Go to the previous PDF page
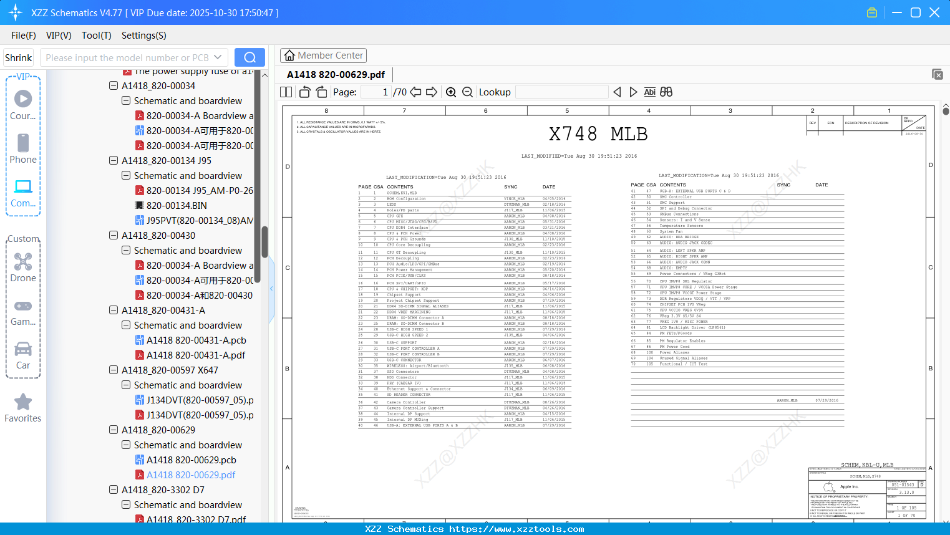The image size is (950, 535). [415, 92]
